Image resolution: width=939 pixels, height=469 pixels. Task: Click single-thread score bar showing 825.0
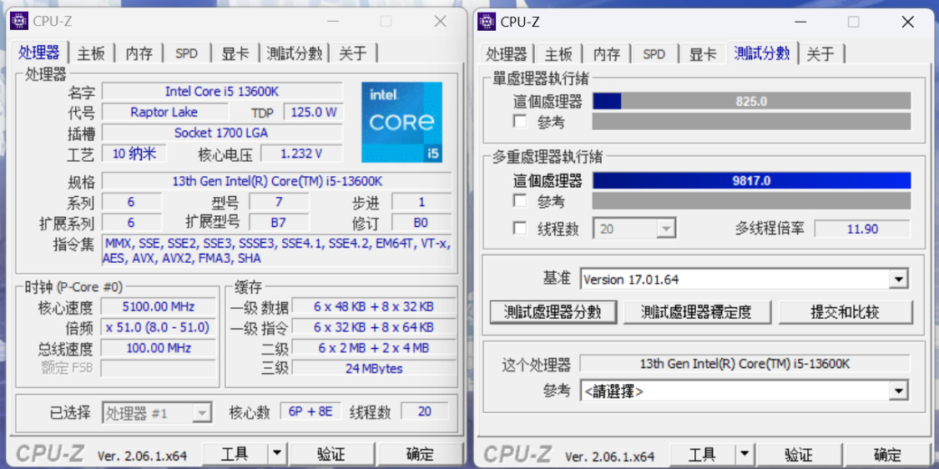click(x=751, y=101)
